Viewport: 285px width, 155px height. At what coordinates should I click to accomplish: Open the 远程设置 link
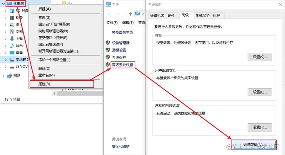[x=119, y=50]
